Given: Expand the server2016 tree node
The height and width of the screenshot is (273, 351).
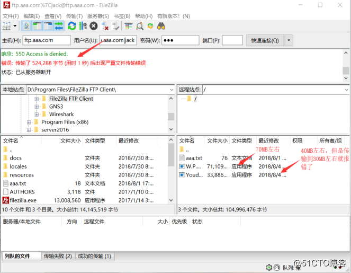Looking at the screenshot, I should click(x=29, y=130).
